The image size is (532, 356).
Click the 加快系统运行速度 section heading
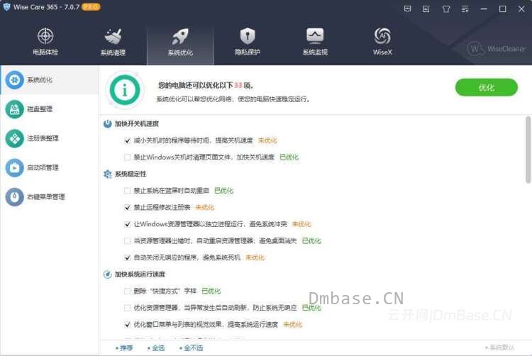click(x=140, y=274)
